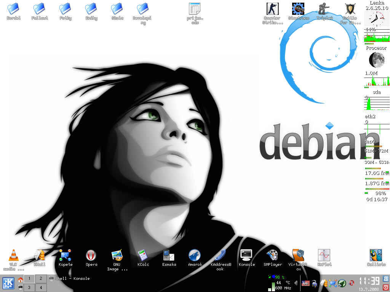This screenshot has height=292, width=390.
Task: Click the red logout power button
Action: (x=386, y=287)
